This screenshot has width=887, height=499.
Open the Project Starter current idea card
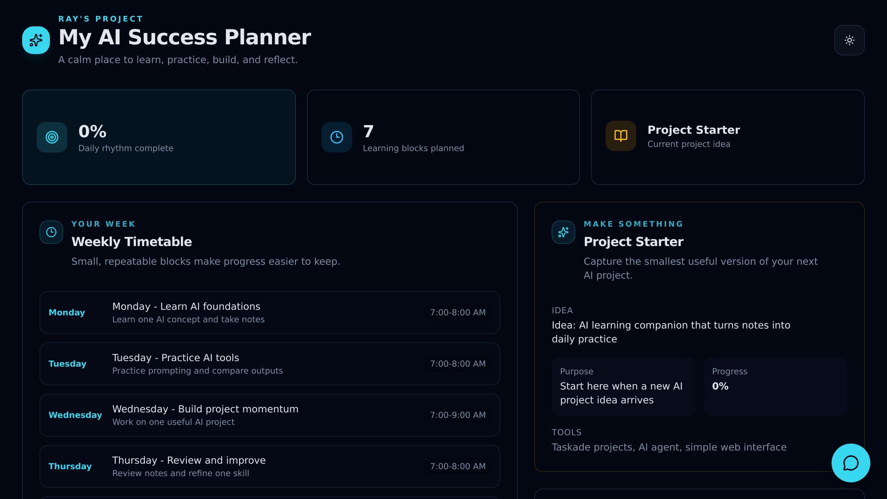728,137
